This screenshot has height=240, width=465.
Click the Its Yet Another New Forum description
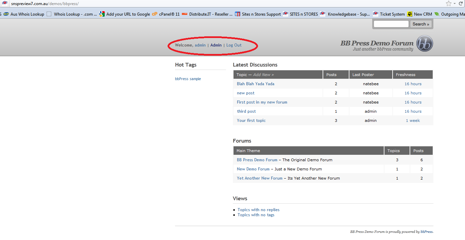tap(313, 178)
